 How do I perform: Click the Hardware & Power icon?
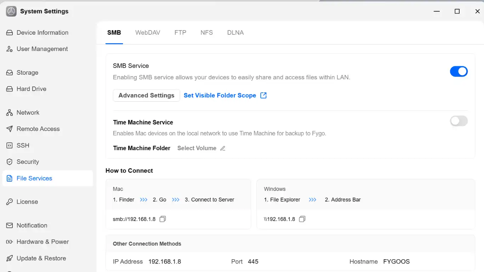click(x=10, y=242)
